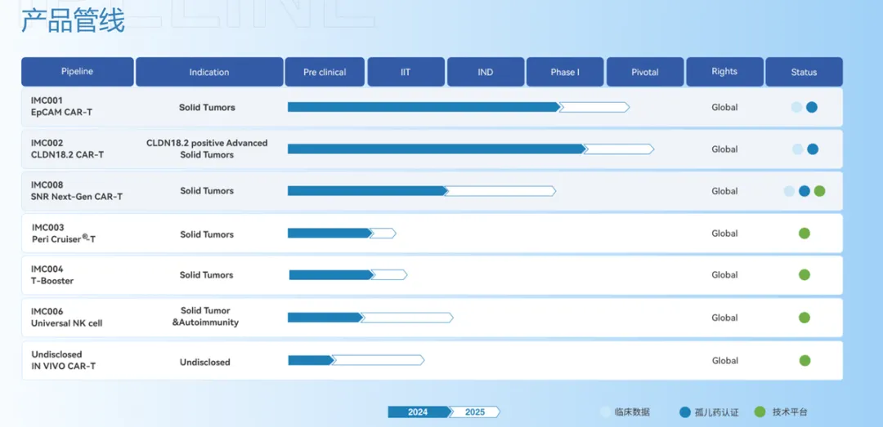Click the Undisclosed IN VIVO CAR-T progress bar
The height and width of the screenshot is (427, 883).
355,360
